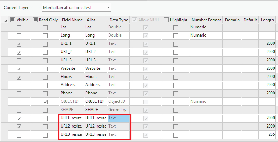278x142 pixels.
Task: Toggle the Highlight header checkbox
Action: (x=166, y=20)
